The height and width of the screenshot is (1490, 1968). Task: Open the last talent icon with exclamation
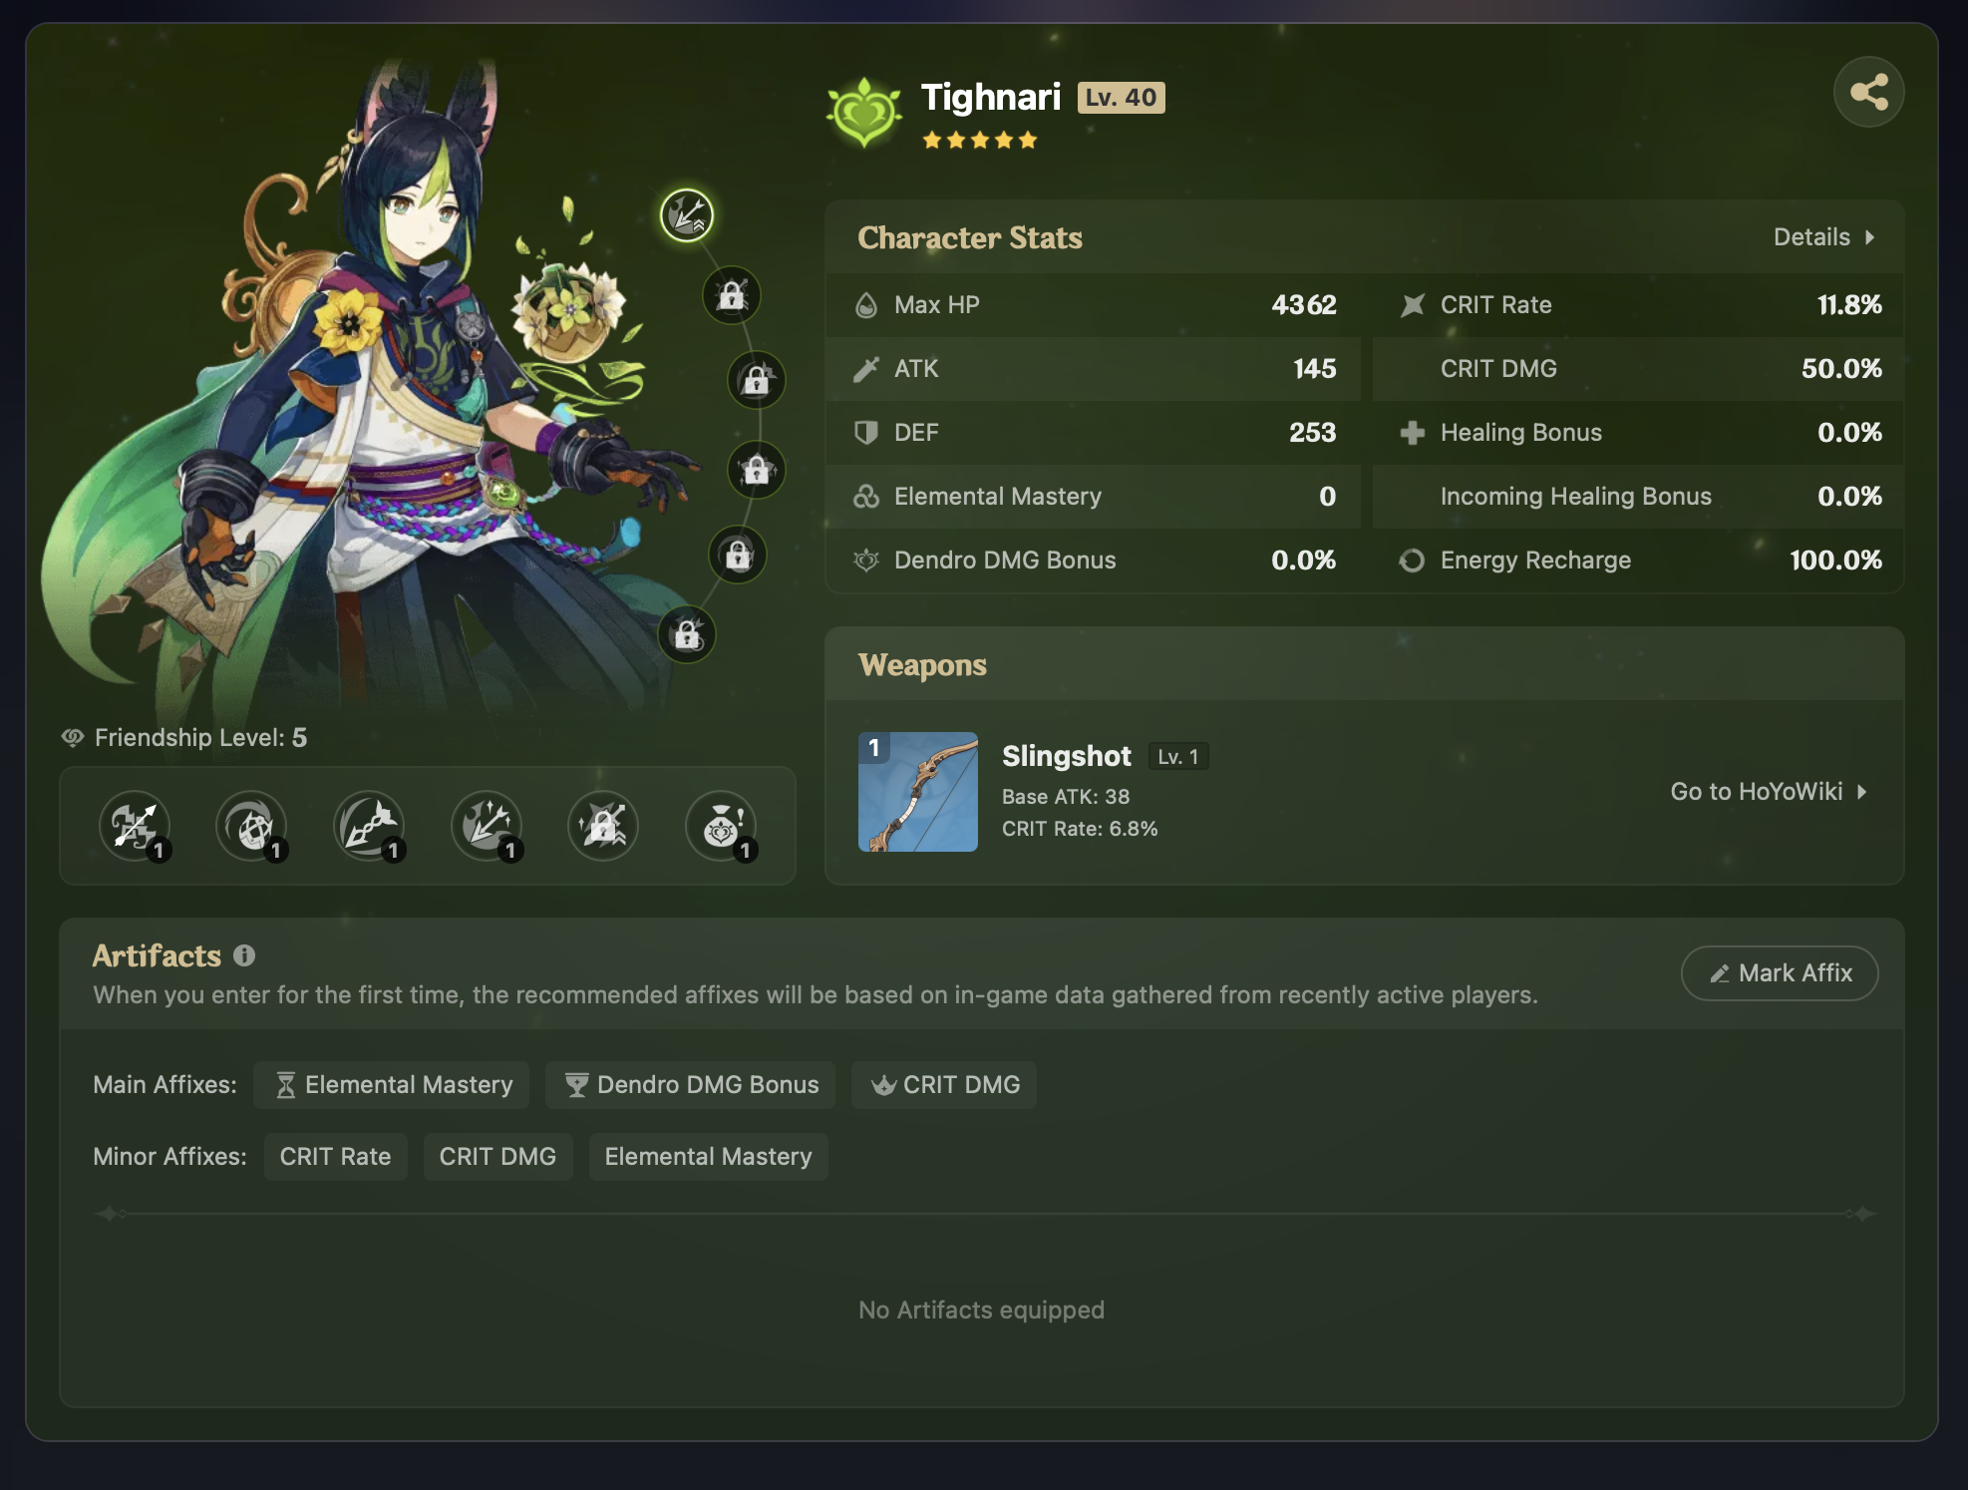pos(721,826)
